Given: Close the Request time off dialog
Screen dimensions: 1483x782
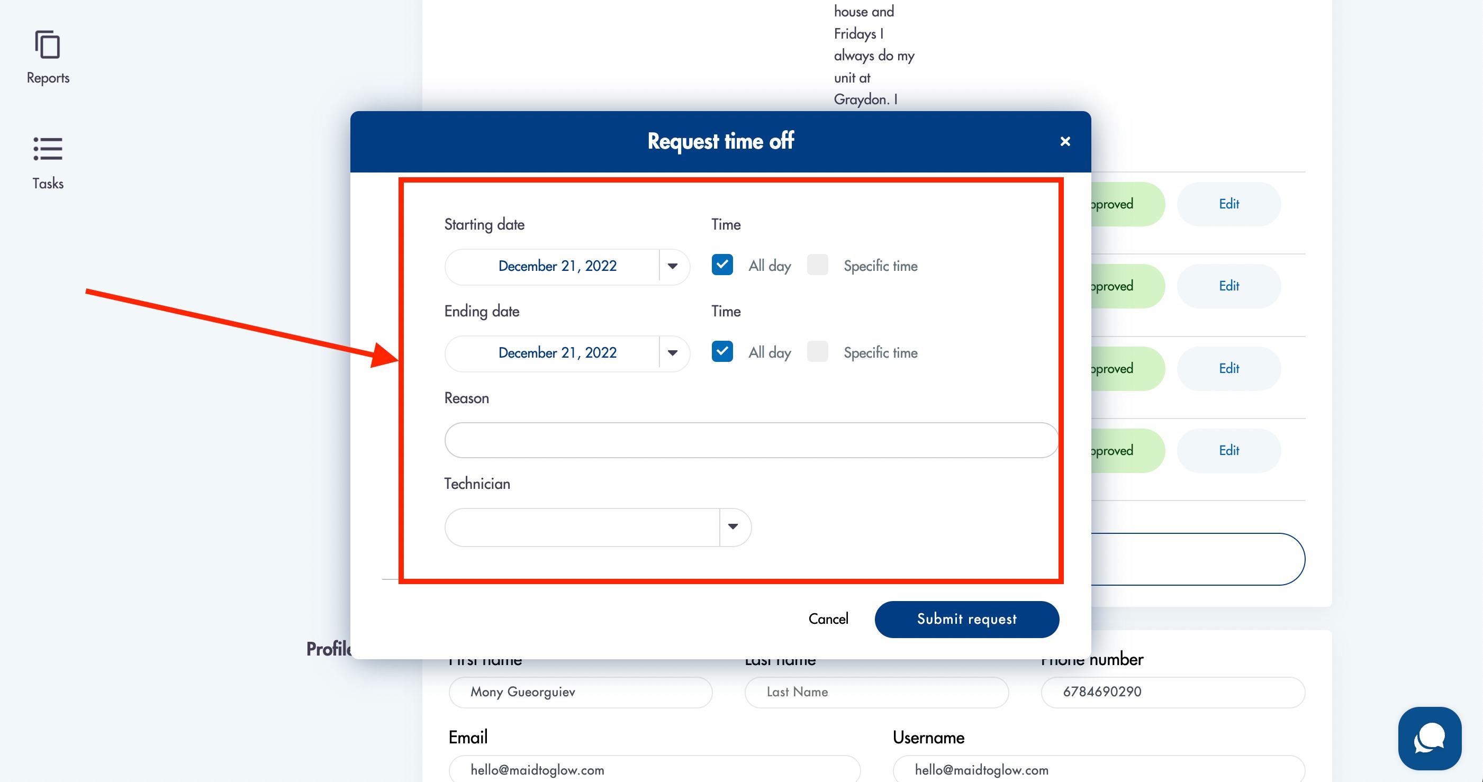Looking at the screenshot, I should pyautogui.click(x=1064, y=141).
